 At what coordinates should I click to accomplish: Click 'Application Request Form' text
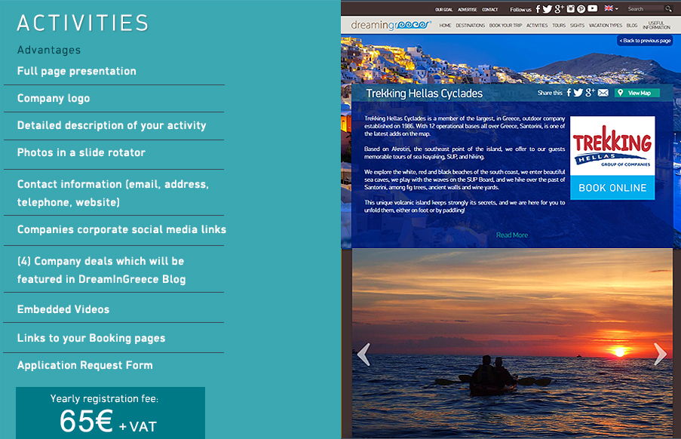pyautogui.click(x=84, y=365)
